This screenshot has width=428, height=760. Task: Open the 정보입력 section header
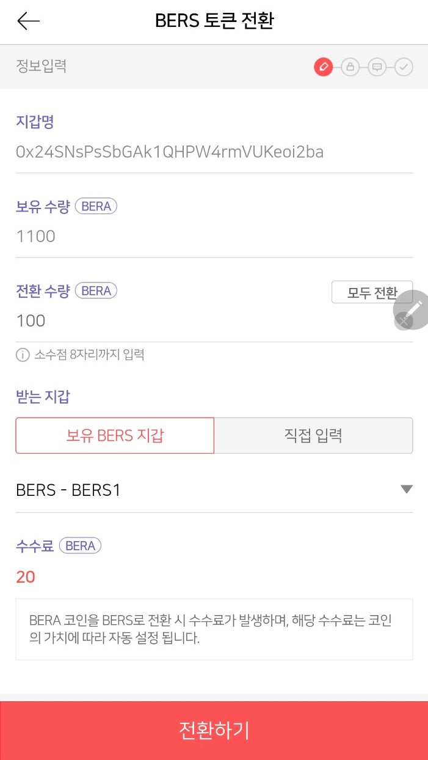pos(41,67)
